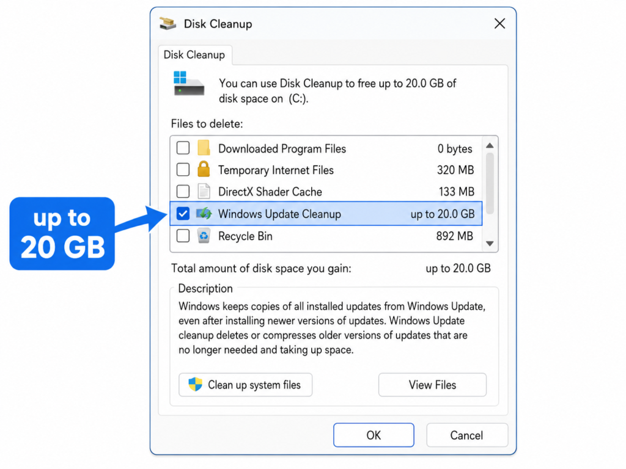Click the Temporary Internet Files lock icon
This screenshot has height=469, width=626.
(x=204, y=169)
